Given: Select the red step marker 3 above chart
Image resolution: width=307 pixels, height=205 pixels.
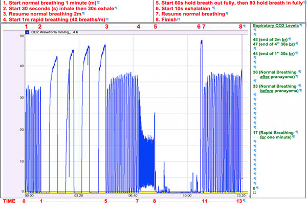Looking at the screenshot, I should pos(106,26).
